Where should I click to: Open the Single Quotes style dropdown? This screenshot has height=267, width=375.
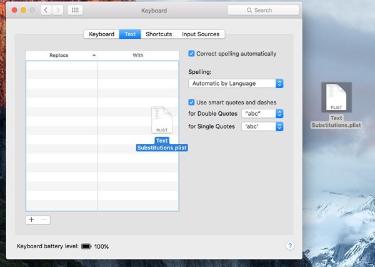coord(262,126)
